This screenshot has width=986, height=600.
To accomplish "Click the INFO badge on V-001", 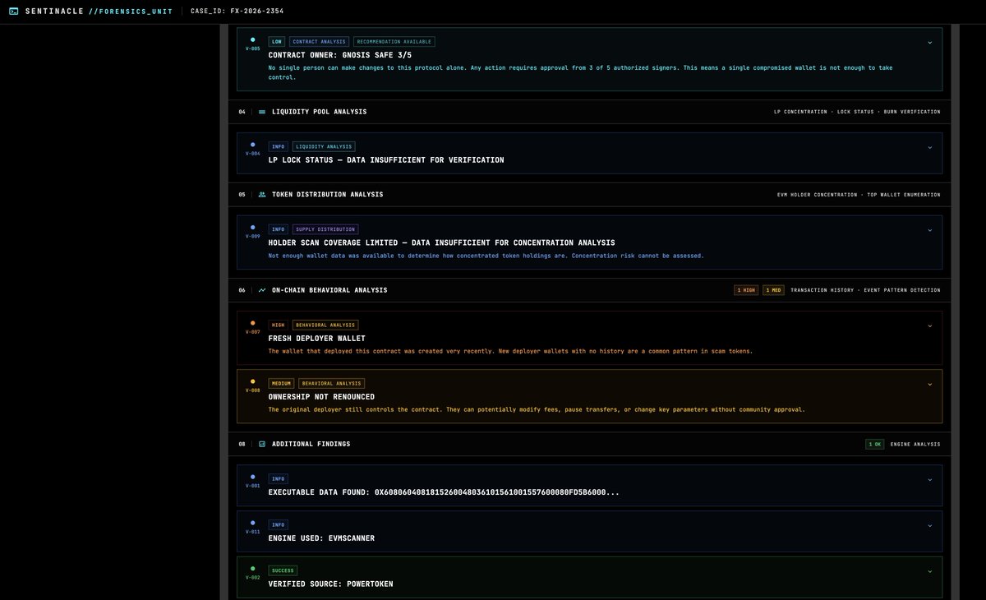I will (x=278, y=479).
